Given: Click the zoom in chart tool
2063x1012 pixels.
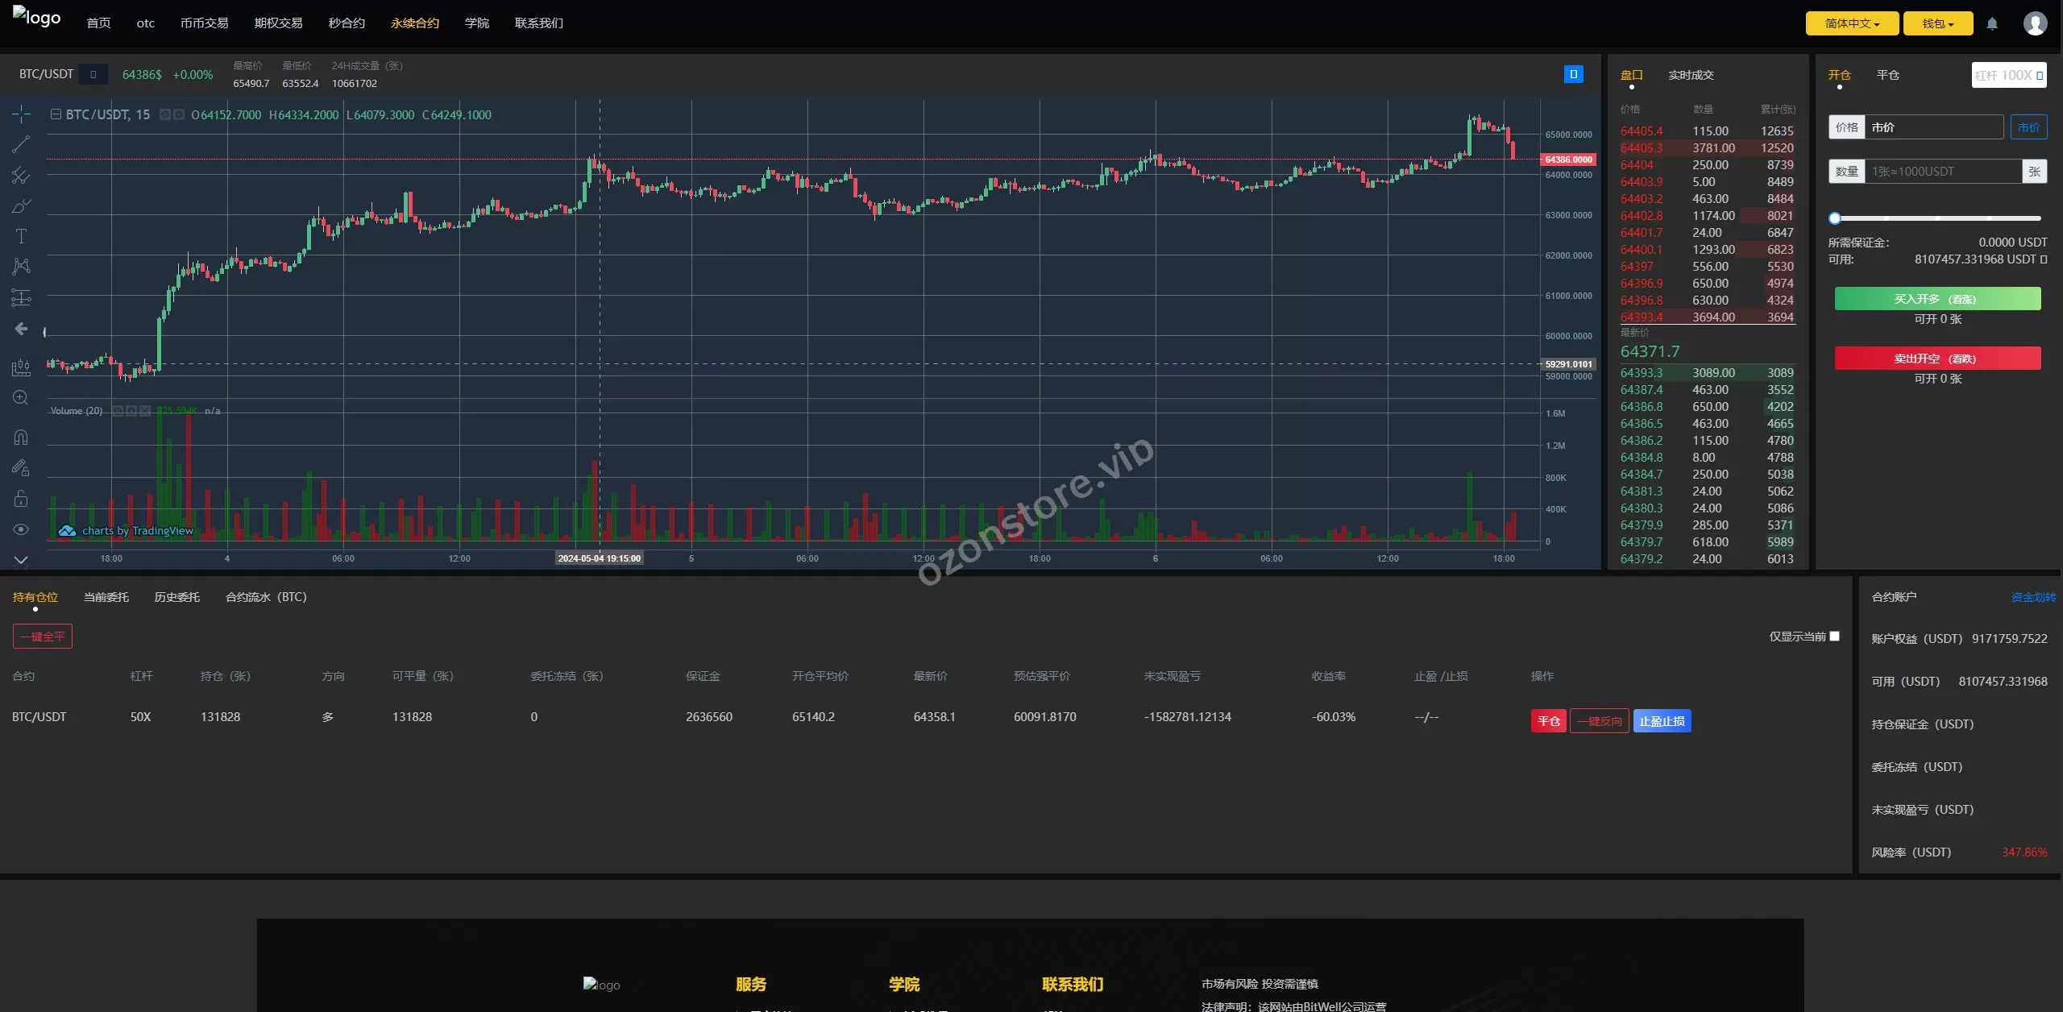Looking at the screenshot, I should (x=21, y=398).
